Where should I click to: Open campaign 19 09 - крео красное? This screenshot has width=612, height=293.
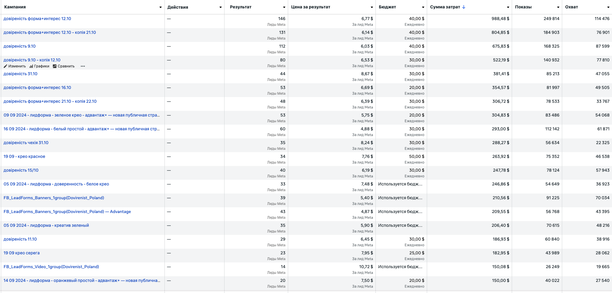[x=24, y=156]
